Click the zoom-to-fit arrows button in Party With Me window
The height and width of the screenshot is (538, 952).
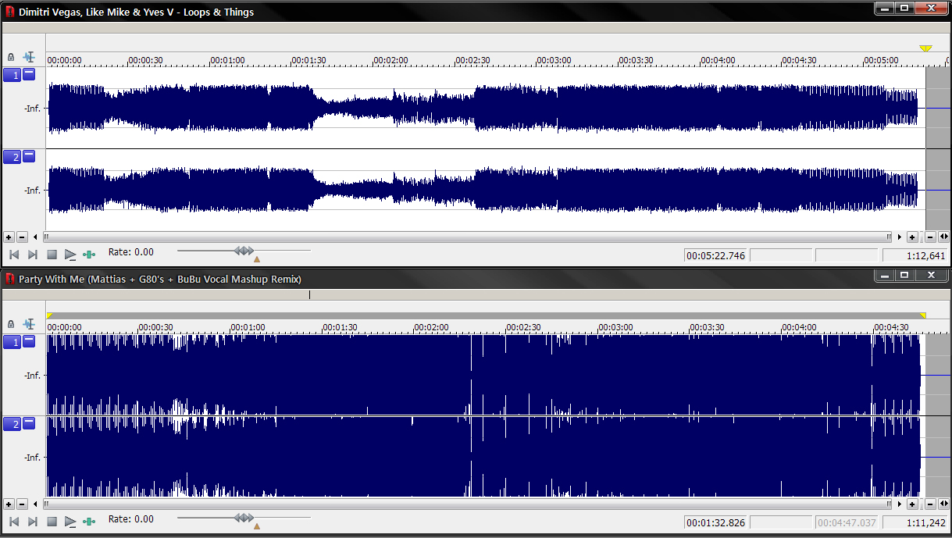pyautogui.click(x=943, y=504)
